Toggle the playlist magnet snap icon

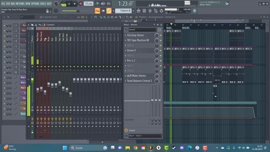pyautogui.click(x=96, y=17)
